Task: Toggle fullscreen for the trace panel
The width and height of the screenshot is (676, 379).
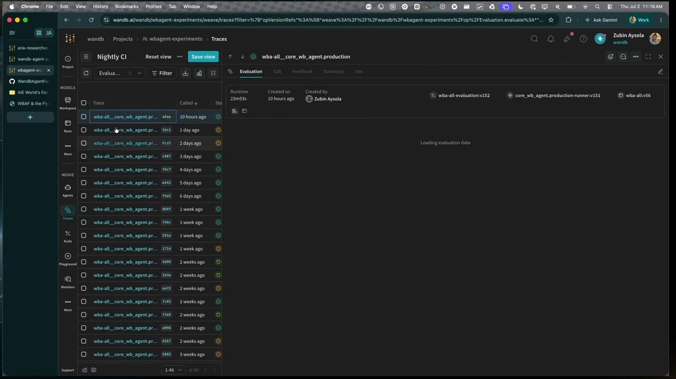Action: coord(648,57)
